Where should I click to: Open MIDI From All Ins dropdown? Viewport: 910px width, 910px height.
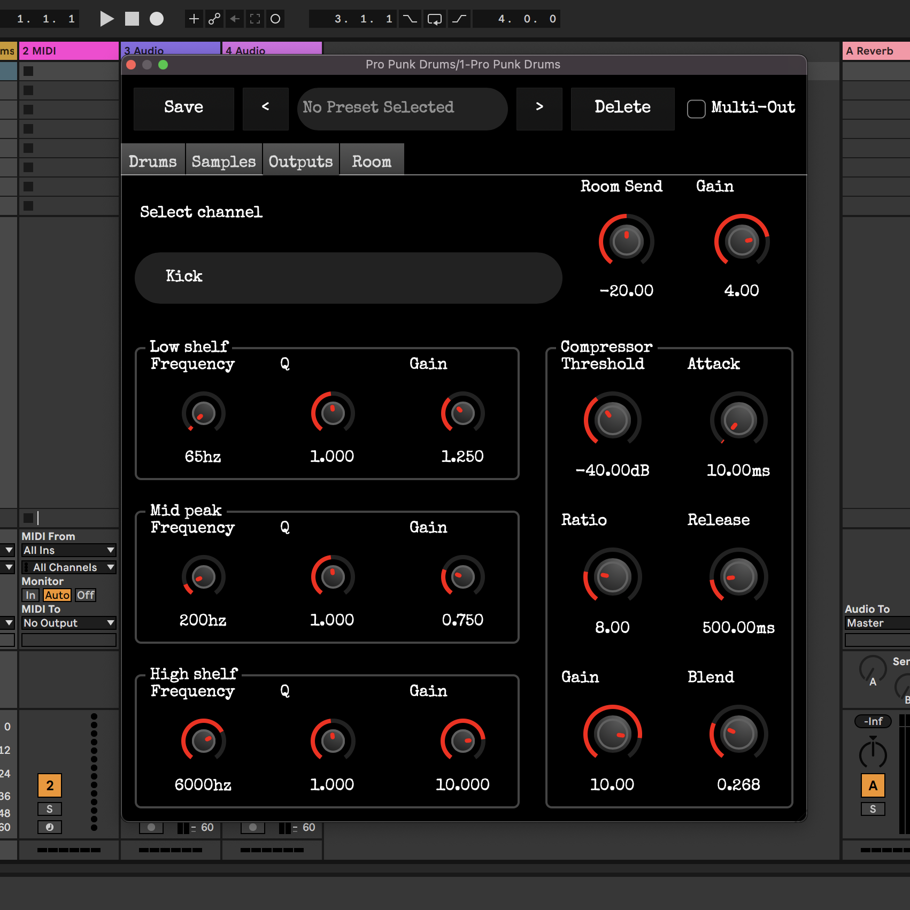pyautogui.click(x=69, y=550)
